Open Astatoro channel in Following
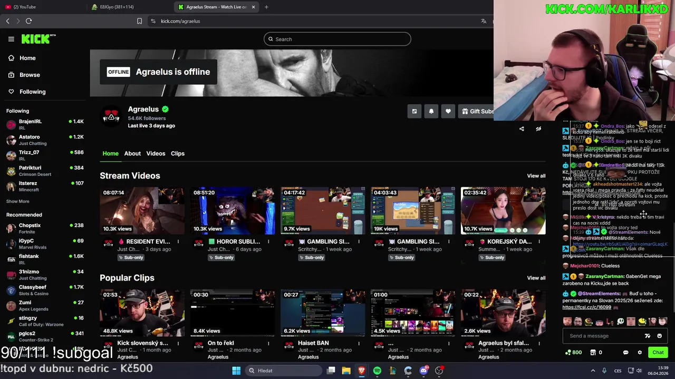Viewport: 675px width, 379px height. click(45, 140)
